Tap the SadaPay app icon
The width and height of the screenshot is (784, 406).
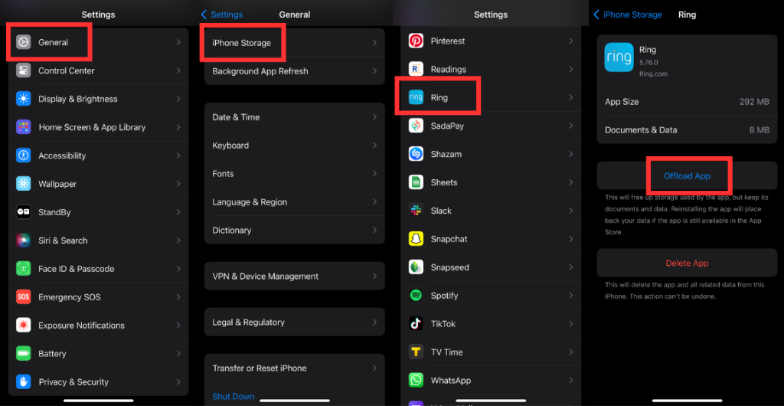click(x=416, y=126)
